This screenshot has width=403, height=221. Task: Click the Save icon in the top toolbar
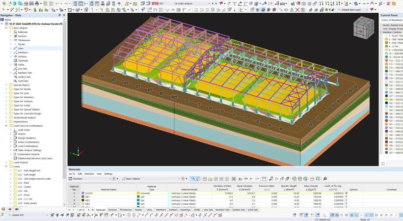(x=31, y=3)
